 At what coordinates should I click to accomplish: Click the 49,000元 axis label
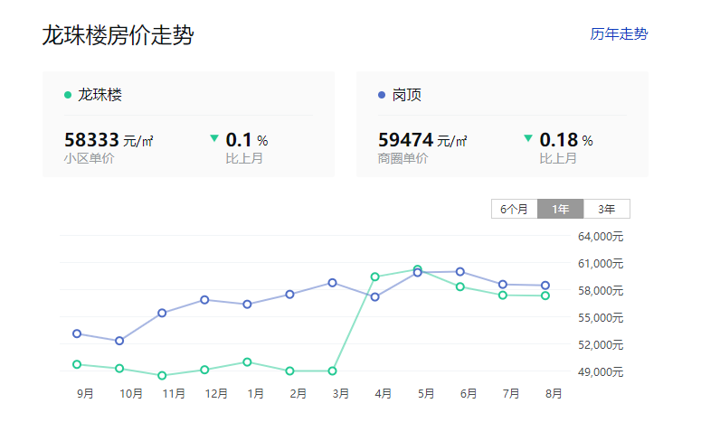pyautogui.click(x=601, y=371)
